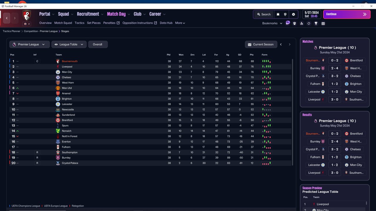The height and width of the screenshot is (211, 376).
Task: Click the Search button
Action: (263, 14)
